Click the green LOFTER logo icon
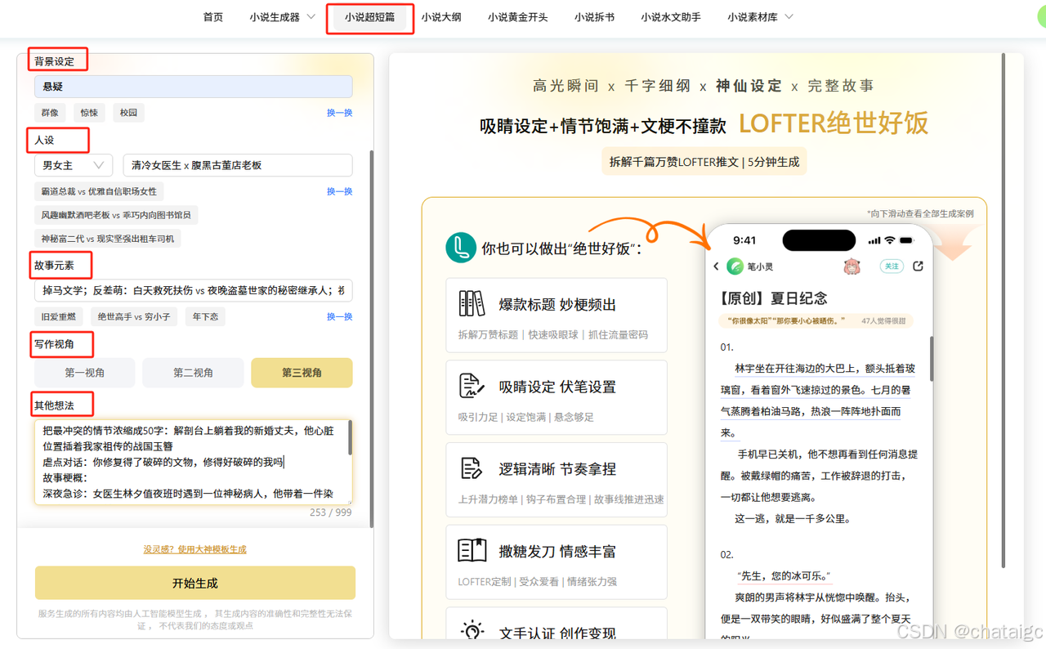 click(x=461, y=248)
